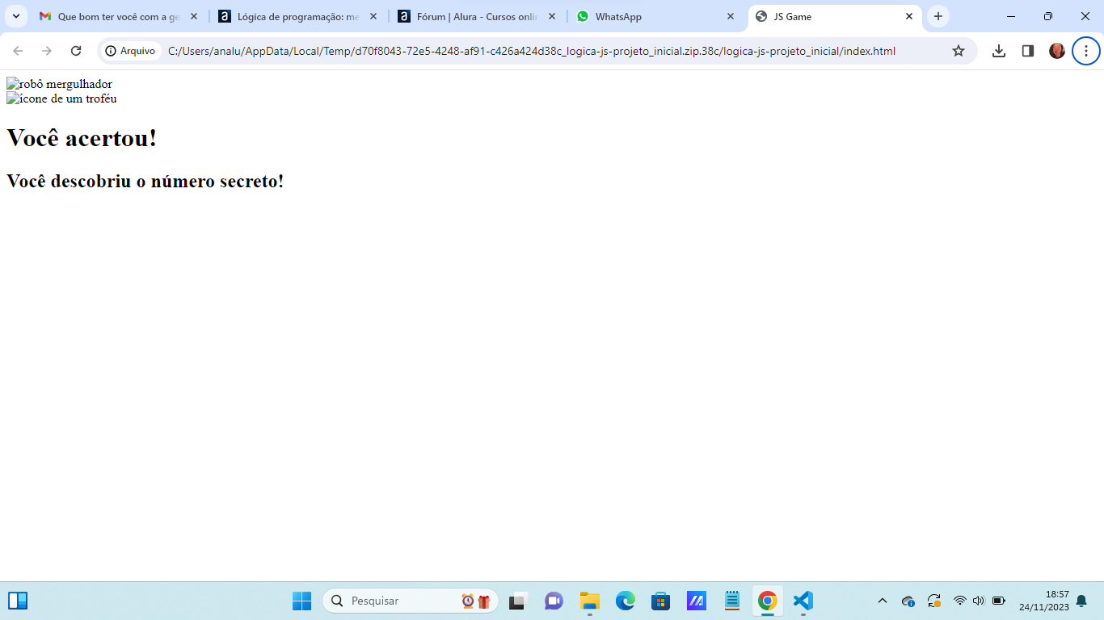Open Microsoft Store from taskbar

pos(660,601)
